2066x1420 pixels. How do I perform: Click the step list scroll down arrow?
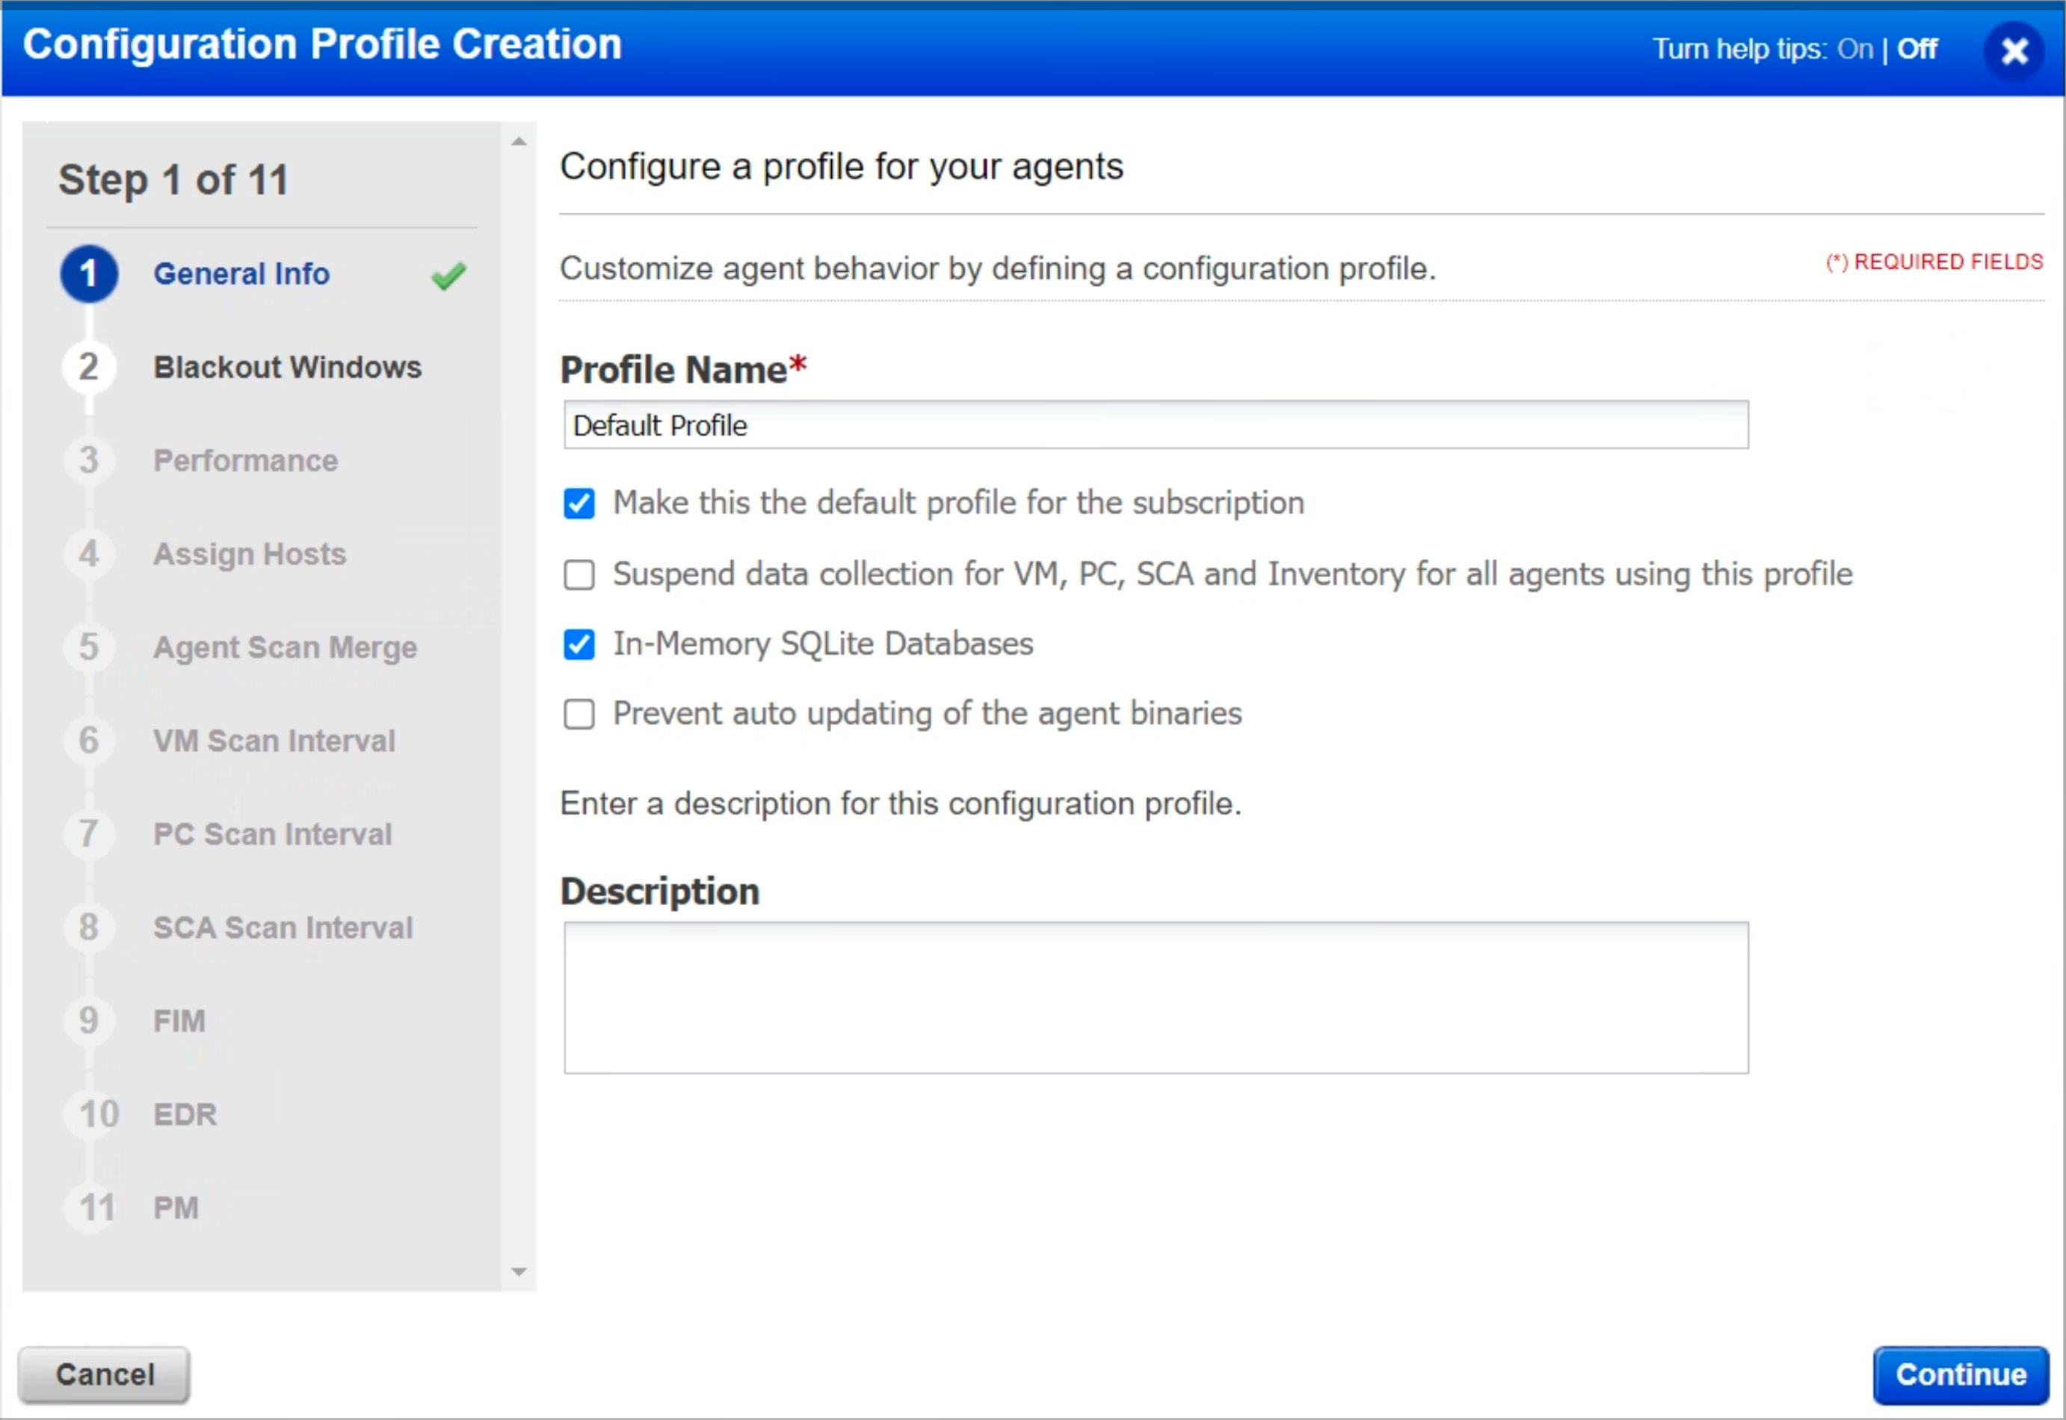(x=519, y=1272)
